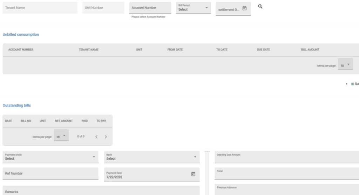Change items per page in unbilled consumption
Image resolution: width=359 pixels, height=195 pixels.
point(345,65)
